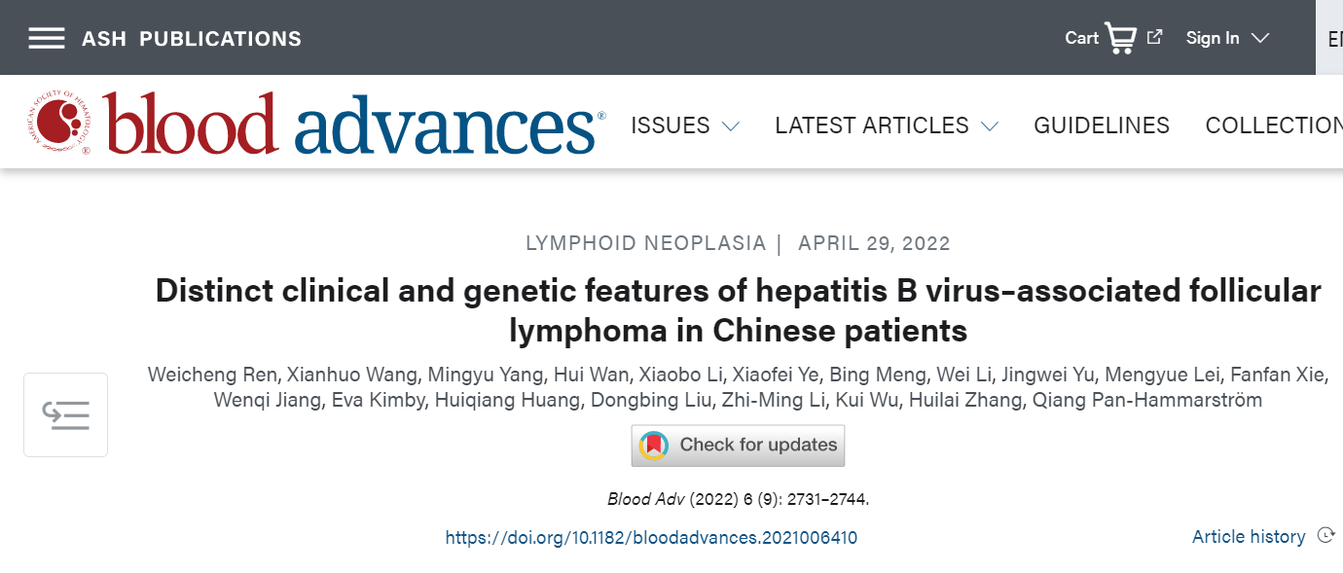
Task: Click the ASH red circular emblem
Action: click(60, 125)
